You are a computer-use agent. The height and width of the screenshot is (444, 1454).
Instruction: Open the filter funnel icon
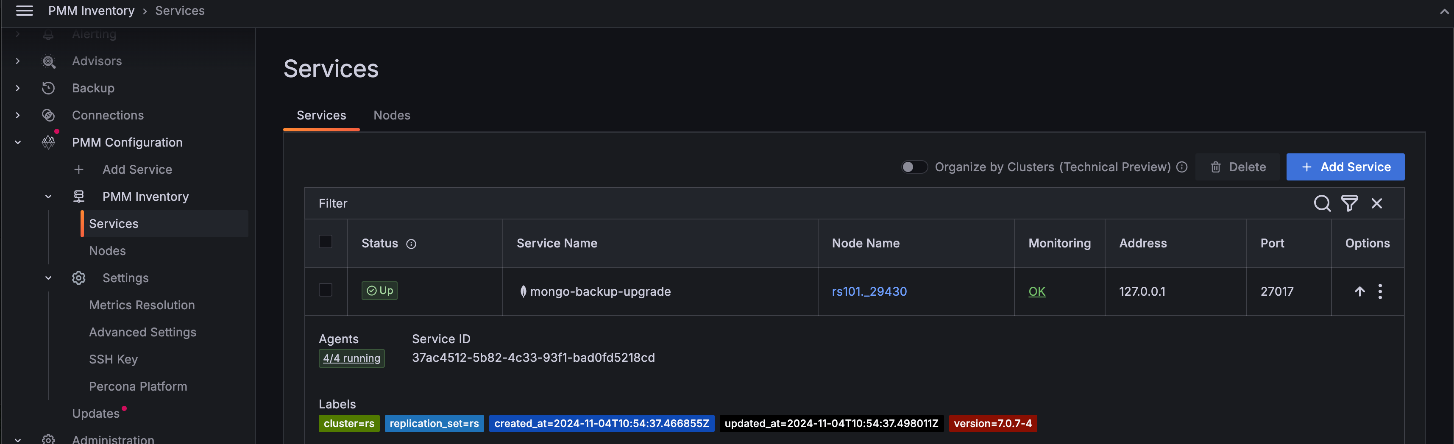pos(1350,204)
